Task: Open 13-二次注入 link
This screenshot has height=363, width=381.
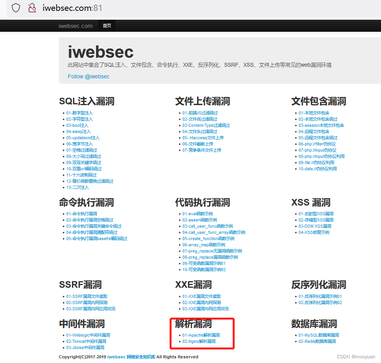Action: (x=77, y=187)
